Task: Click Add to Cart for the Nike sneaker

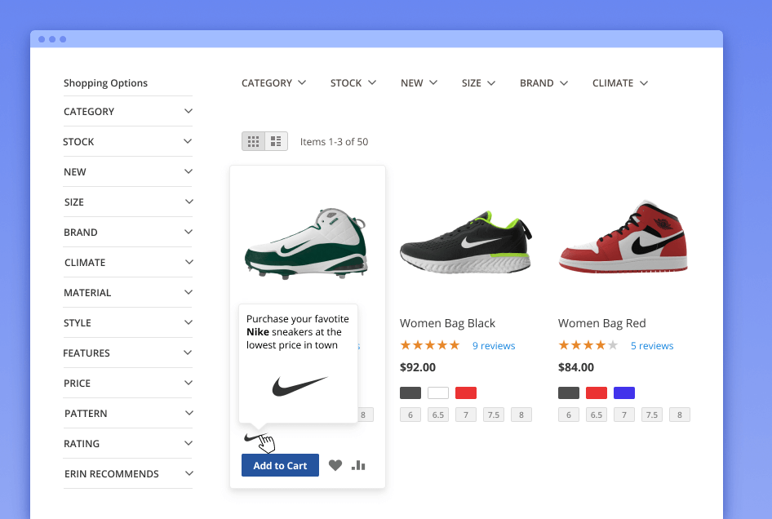Action: click(x=280, y=464)
